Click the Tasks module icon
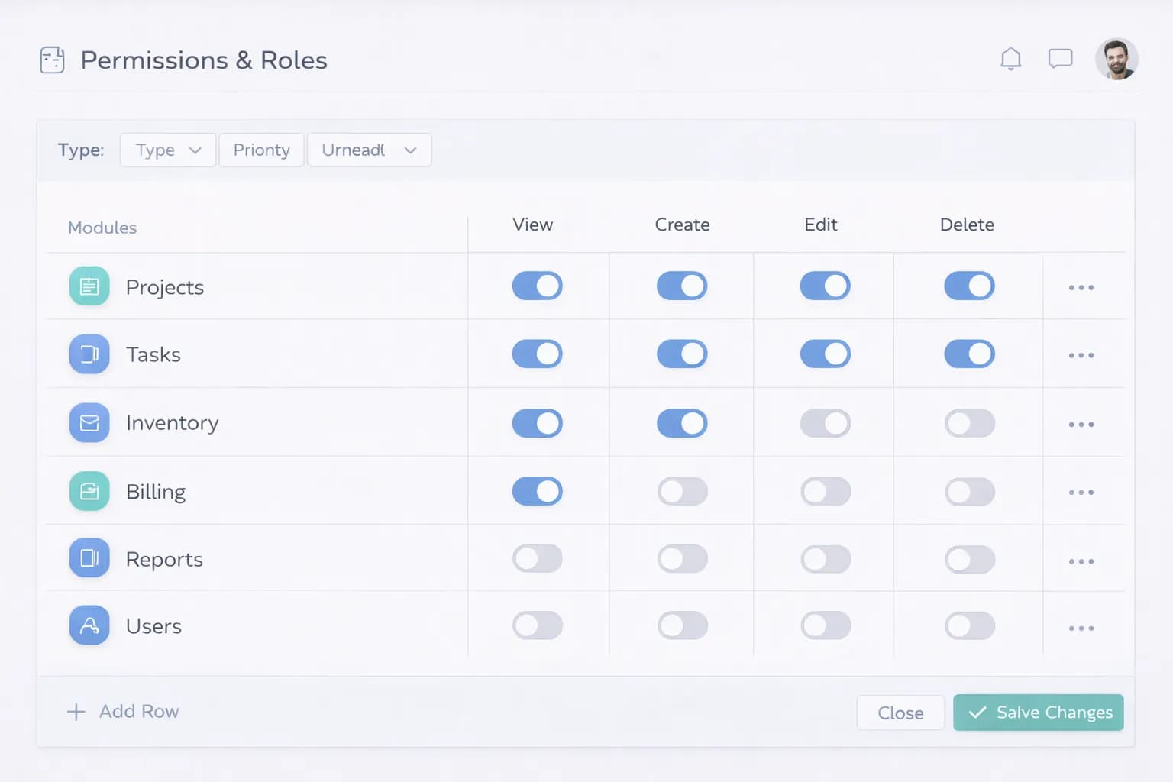Screen dimensions: 1173x782 click(89, 354)
